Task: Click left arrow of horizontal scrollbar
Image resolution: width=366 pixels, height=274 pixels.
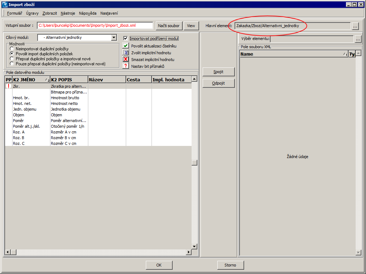Action: click(8, 252)
